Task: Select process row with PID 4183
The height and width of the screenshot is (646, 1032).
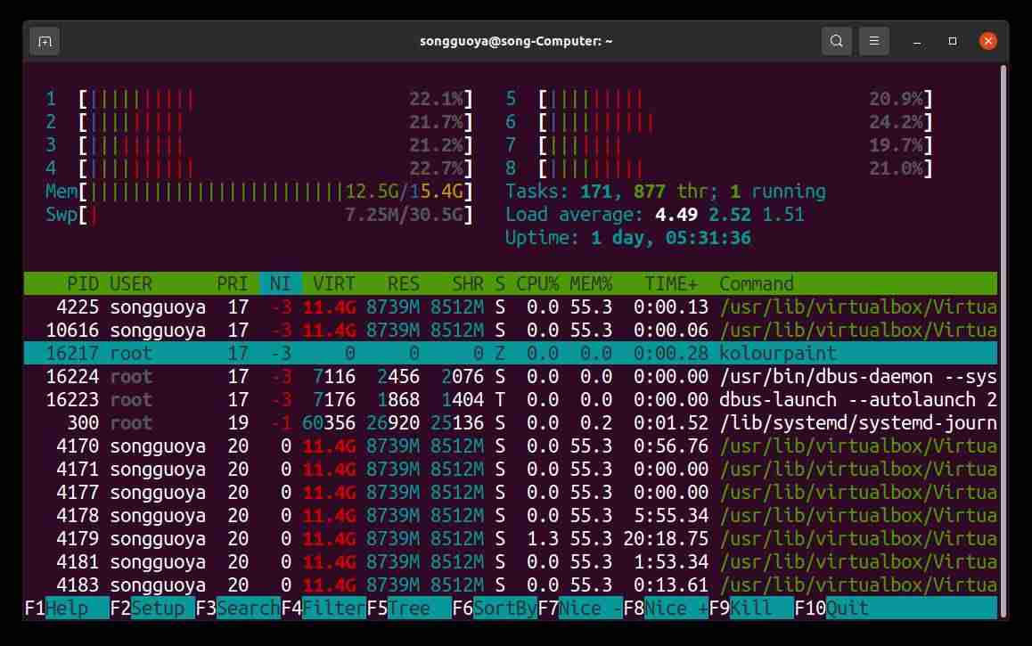Action: (x=511, y=585)
